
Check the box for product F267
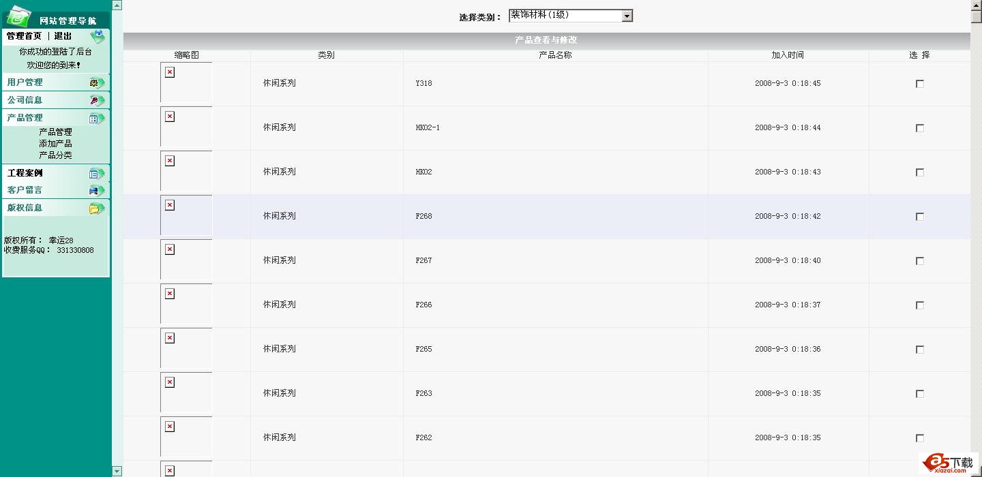(919, 261)
